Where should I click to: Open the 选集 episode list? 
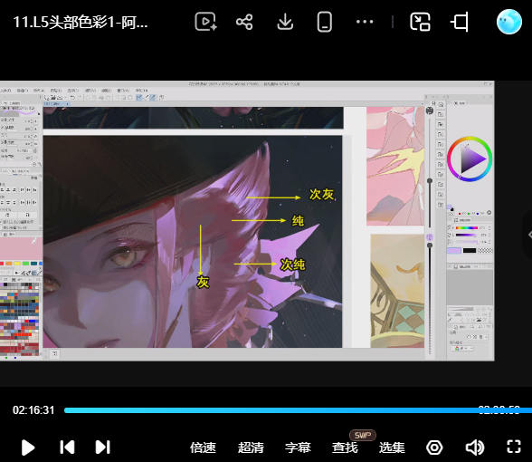point(392,448)
